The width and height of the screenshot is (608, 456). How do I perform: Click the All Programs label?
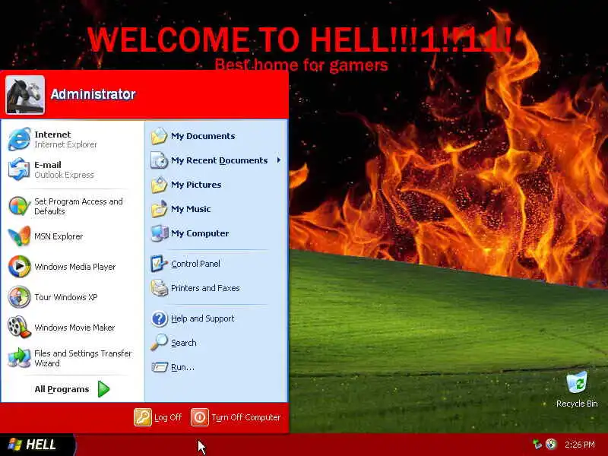pyautogui.click(x=62, y=389)
